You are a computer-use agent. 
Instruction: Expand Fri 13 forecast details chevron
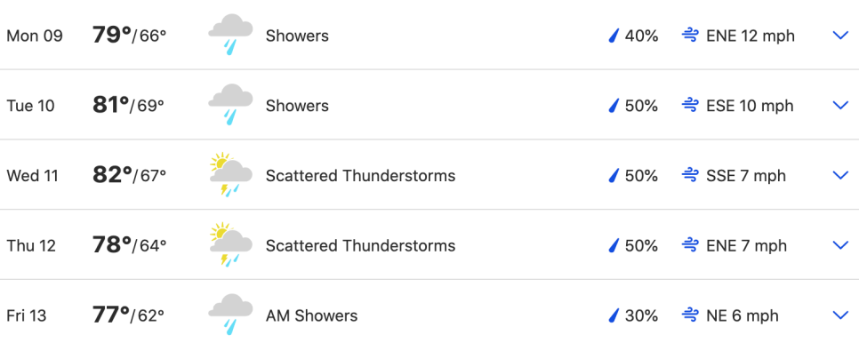point(839,315)
